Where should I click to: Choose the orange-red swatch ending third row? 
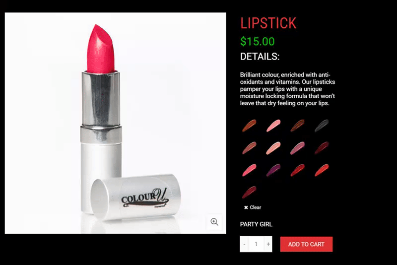(x=322, y=170)
